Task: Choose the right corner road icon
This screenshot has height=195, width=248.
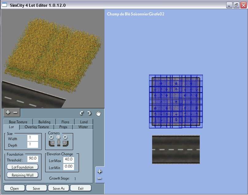Action: 65,143
